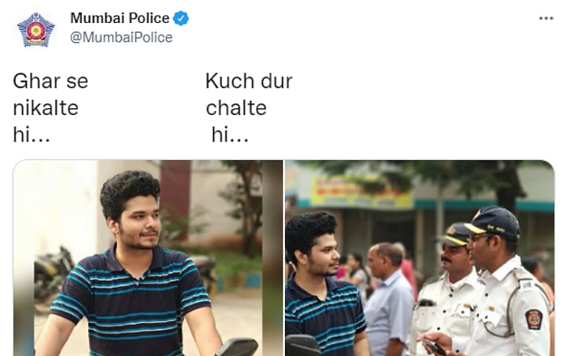Screen dimensions: 564x356
Task: Click the Mumbai Police display name
Action: coord(119,18)
